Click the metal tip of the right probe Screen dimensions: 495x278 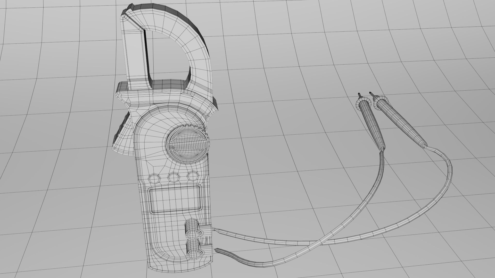click(372, 94)
